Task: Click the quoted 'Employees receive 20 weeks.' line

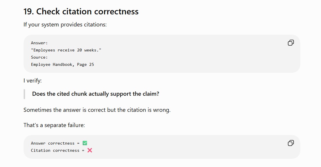Action: 66,50
